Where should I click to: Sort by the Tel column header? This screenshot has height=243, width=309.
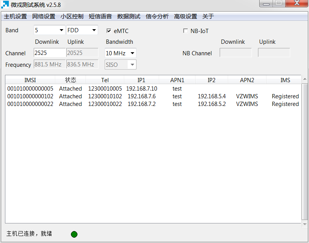tap(105, 80)
